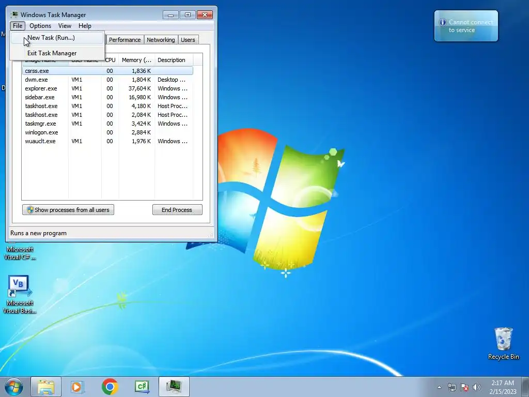Select the dwm.exe process
529x397 pixels.
pos(107,80)
